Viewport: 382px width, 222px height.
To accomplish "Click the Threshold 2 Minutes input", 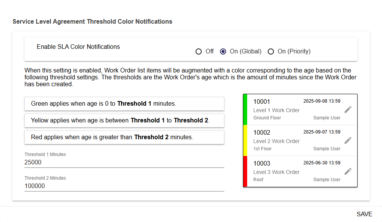I will [124, 186].
